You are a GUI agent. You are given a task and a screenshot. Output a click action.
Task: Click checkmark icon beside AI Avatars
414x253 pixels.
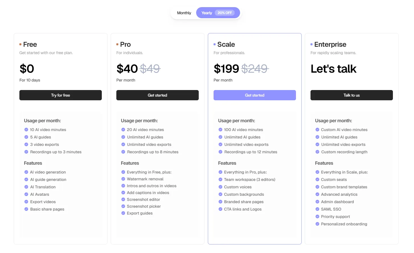pos(26,194)
